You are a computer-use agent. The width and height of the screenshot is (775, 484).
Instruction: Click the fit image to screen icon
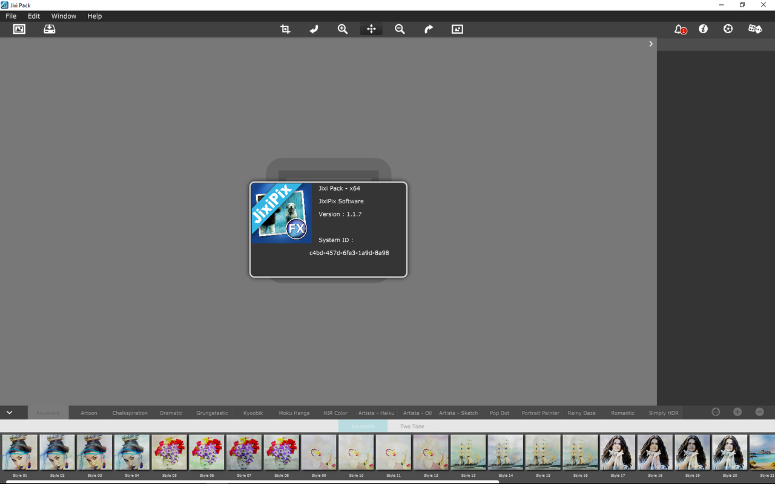(457, 29)
